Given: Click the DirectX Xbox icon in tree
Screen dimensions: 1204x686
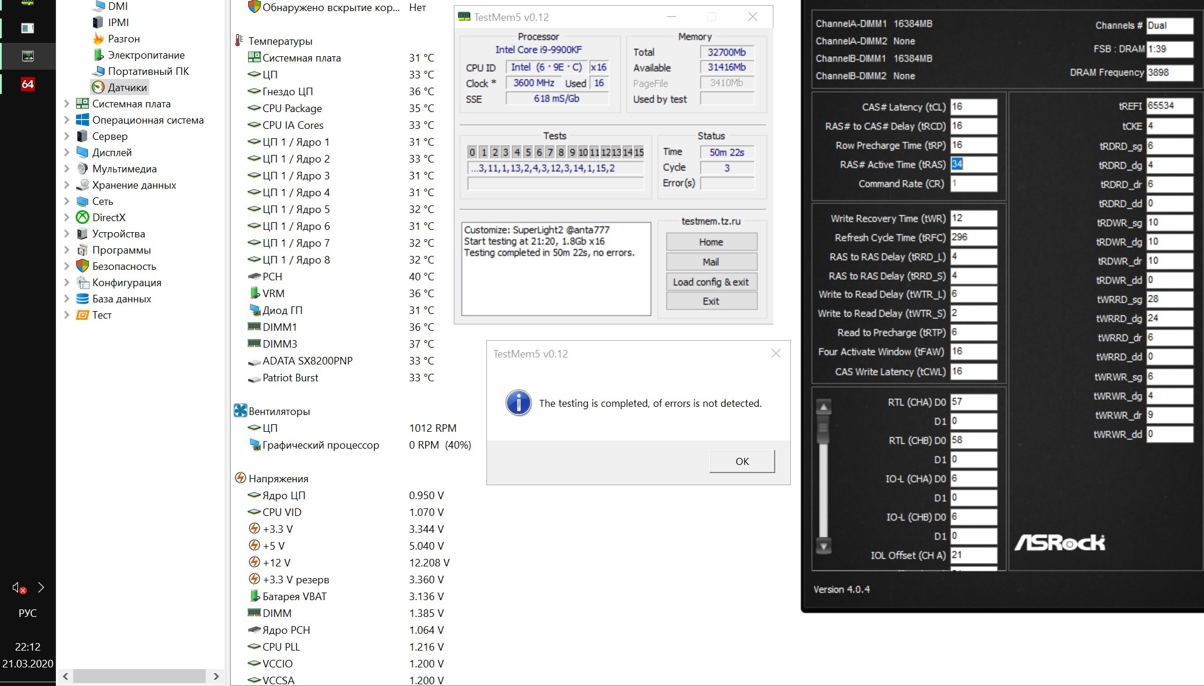Looking at the screenshot, I should 83,218.
